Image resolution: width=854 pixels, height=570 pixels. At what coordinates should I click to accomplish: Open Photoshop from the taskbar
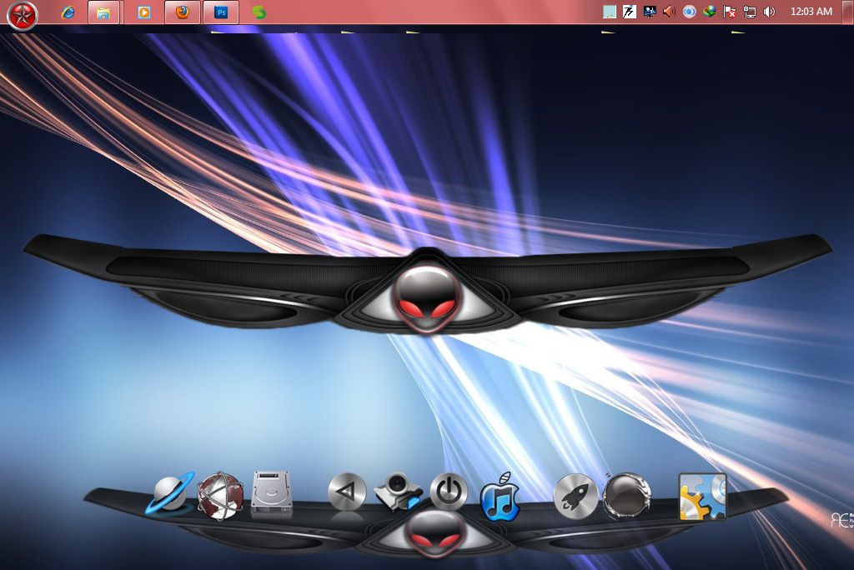(220, 12)
